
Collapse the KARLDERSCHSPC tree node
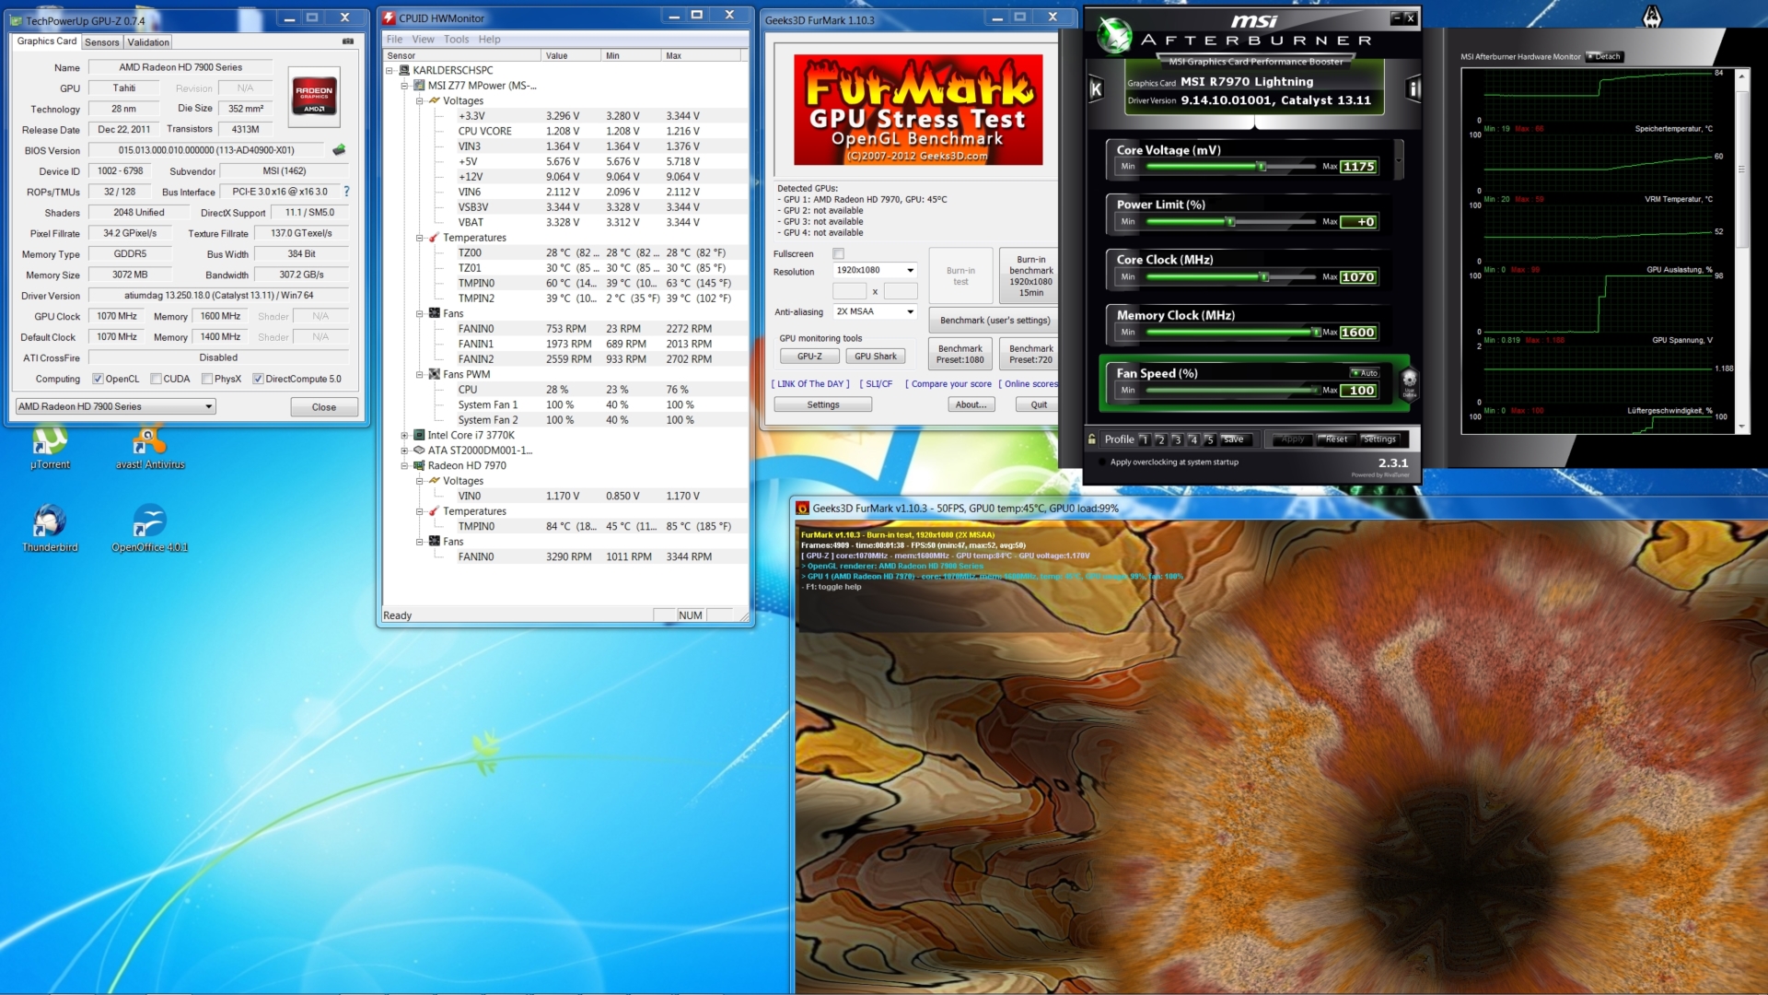click(390, 70)
